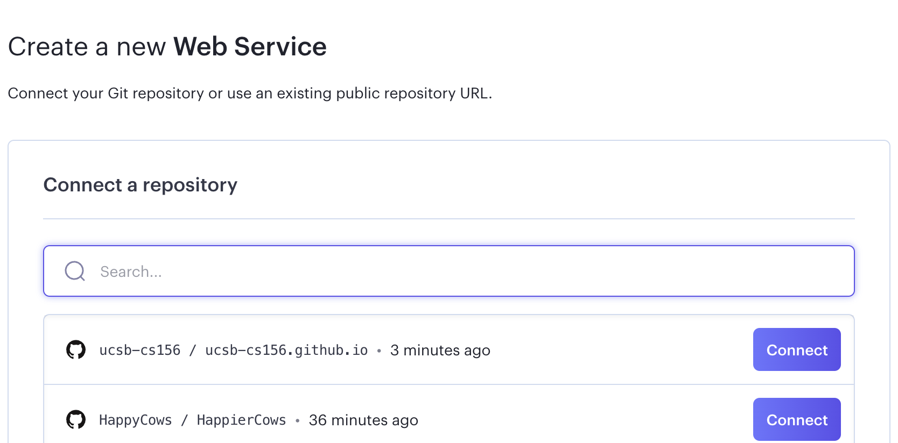Click the GitHub icon beside ucsb-cs156
The width and height of the screenshot is (898, 443).
tap(76, 349)
